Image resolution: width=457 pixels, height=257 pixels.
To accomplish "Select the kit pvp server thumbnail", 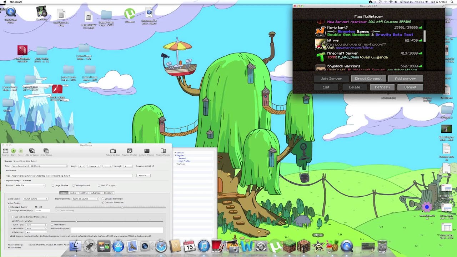I will [x=320, y=44].
